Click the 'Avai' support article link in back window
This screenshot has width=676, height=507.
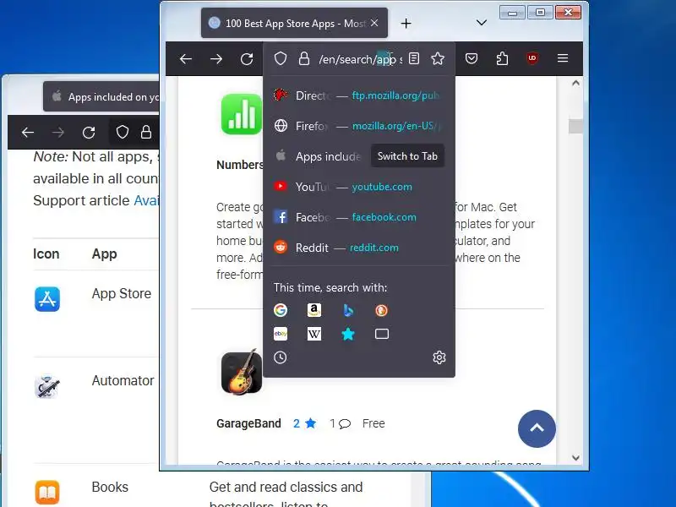click(146, 200)
